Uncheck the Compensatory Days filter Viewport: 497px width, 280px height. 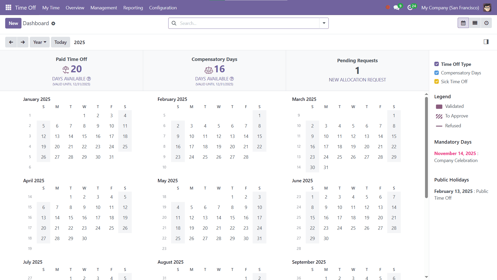(x=437, y=73)
